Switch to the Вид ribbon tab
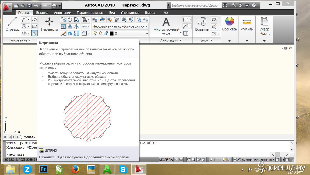 coord(112,13)
